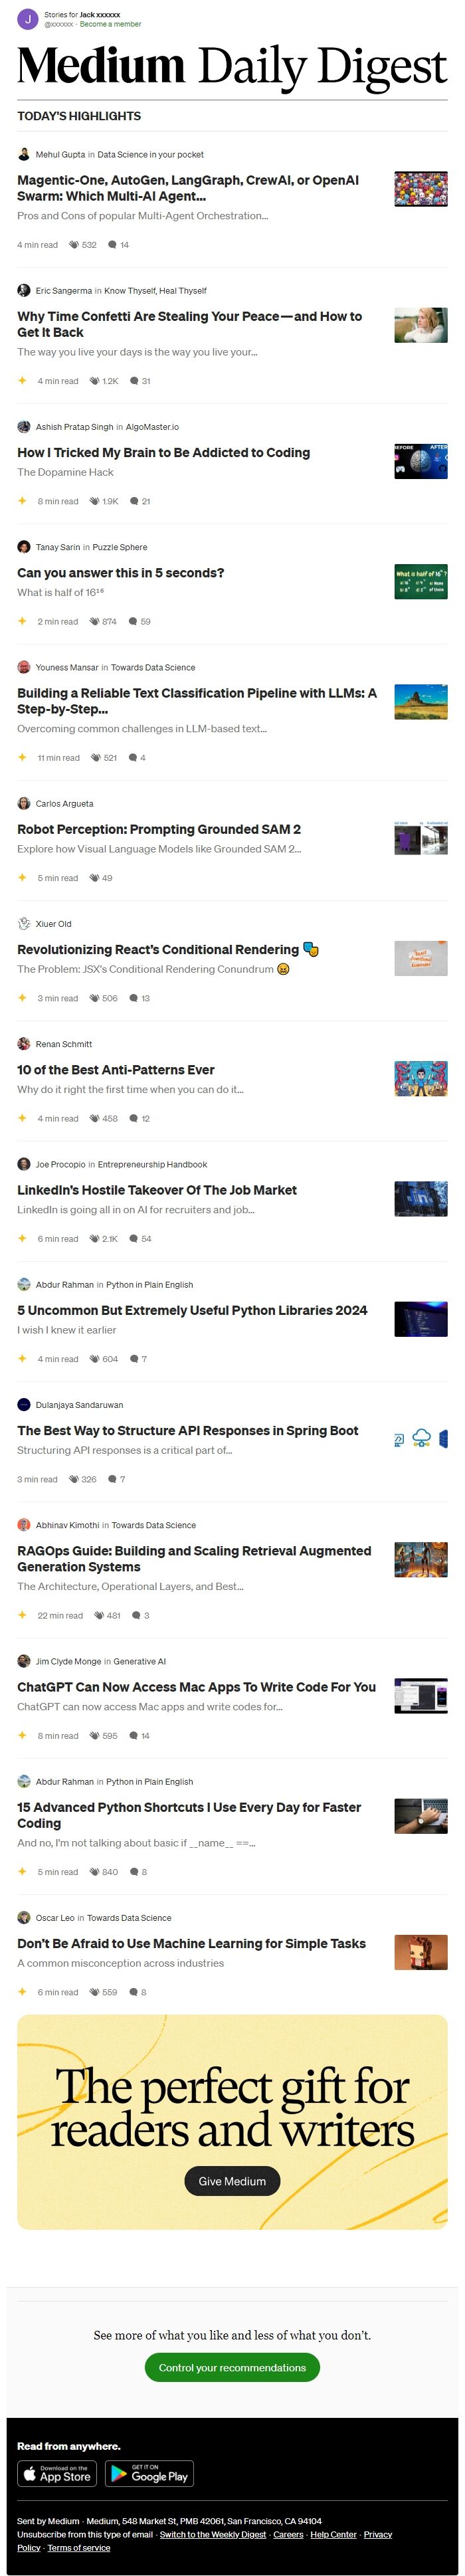
Task: Click Youness Mansar's author avatar
Action: point(24,666)
